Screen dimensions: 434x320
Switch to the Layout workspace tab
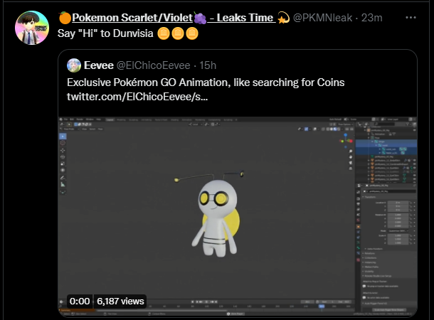pos(110,119)
